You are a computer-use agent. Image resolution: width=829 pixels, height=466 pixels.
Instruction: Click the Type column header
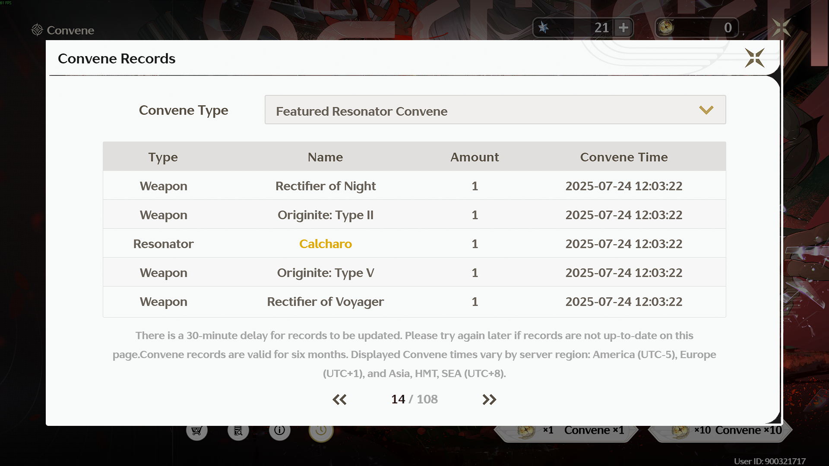163,157
